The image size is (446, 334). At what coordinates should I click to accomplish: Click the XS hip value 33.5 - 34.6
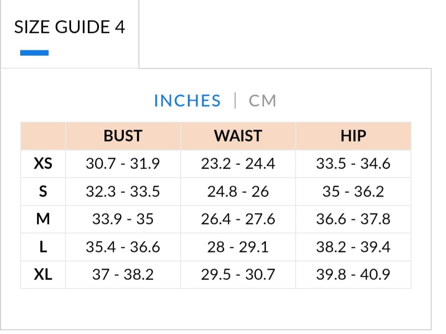click(x=353, y=164)
